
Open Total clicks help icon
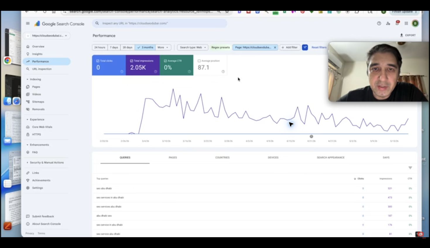point(122,72)
